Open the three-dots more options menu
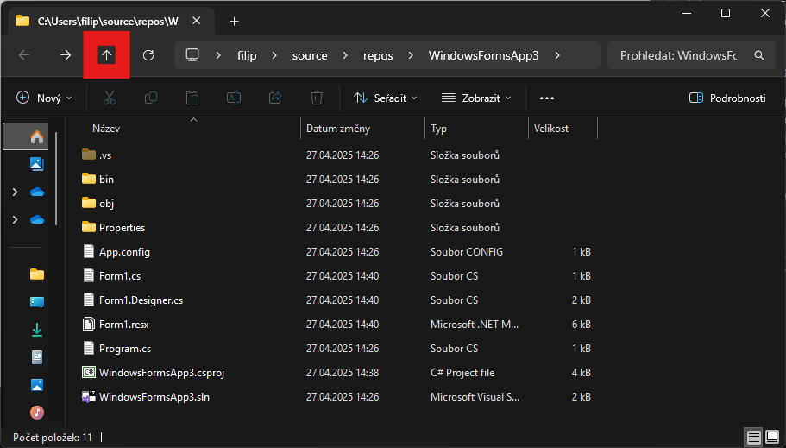This screenshot has width=786, height=448. pos(546,98)
